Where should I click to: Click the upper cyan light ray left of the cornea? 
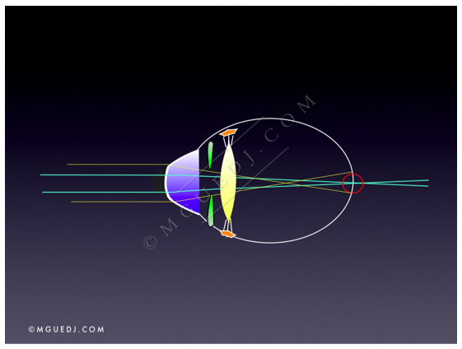point(103,175)
